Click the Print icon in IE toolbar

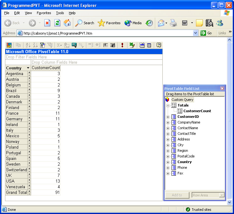pyautogui.click(x=173, y=23)
